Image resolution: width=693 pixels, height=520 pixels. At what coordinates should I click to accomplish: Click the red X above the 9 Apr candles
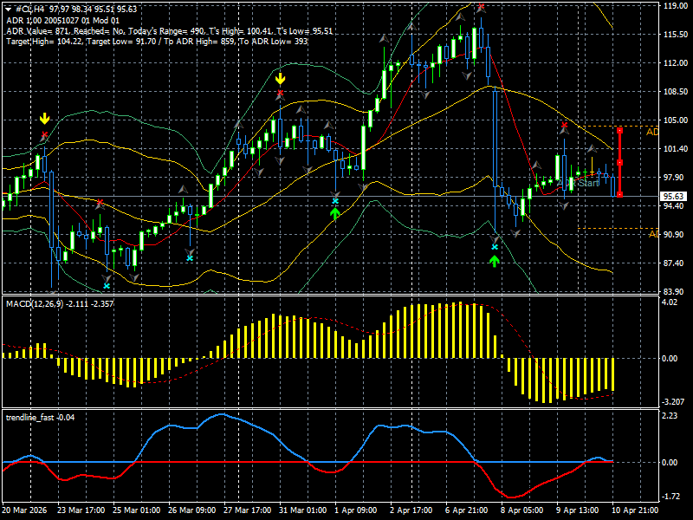[x=565, y=126]
